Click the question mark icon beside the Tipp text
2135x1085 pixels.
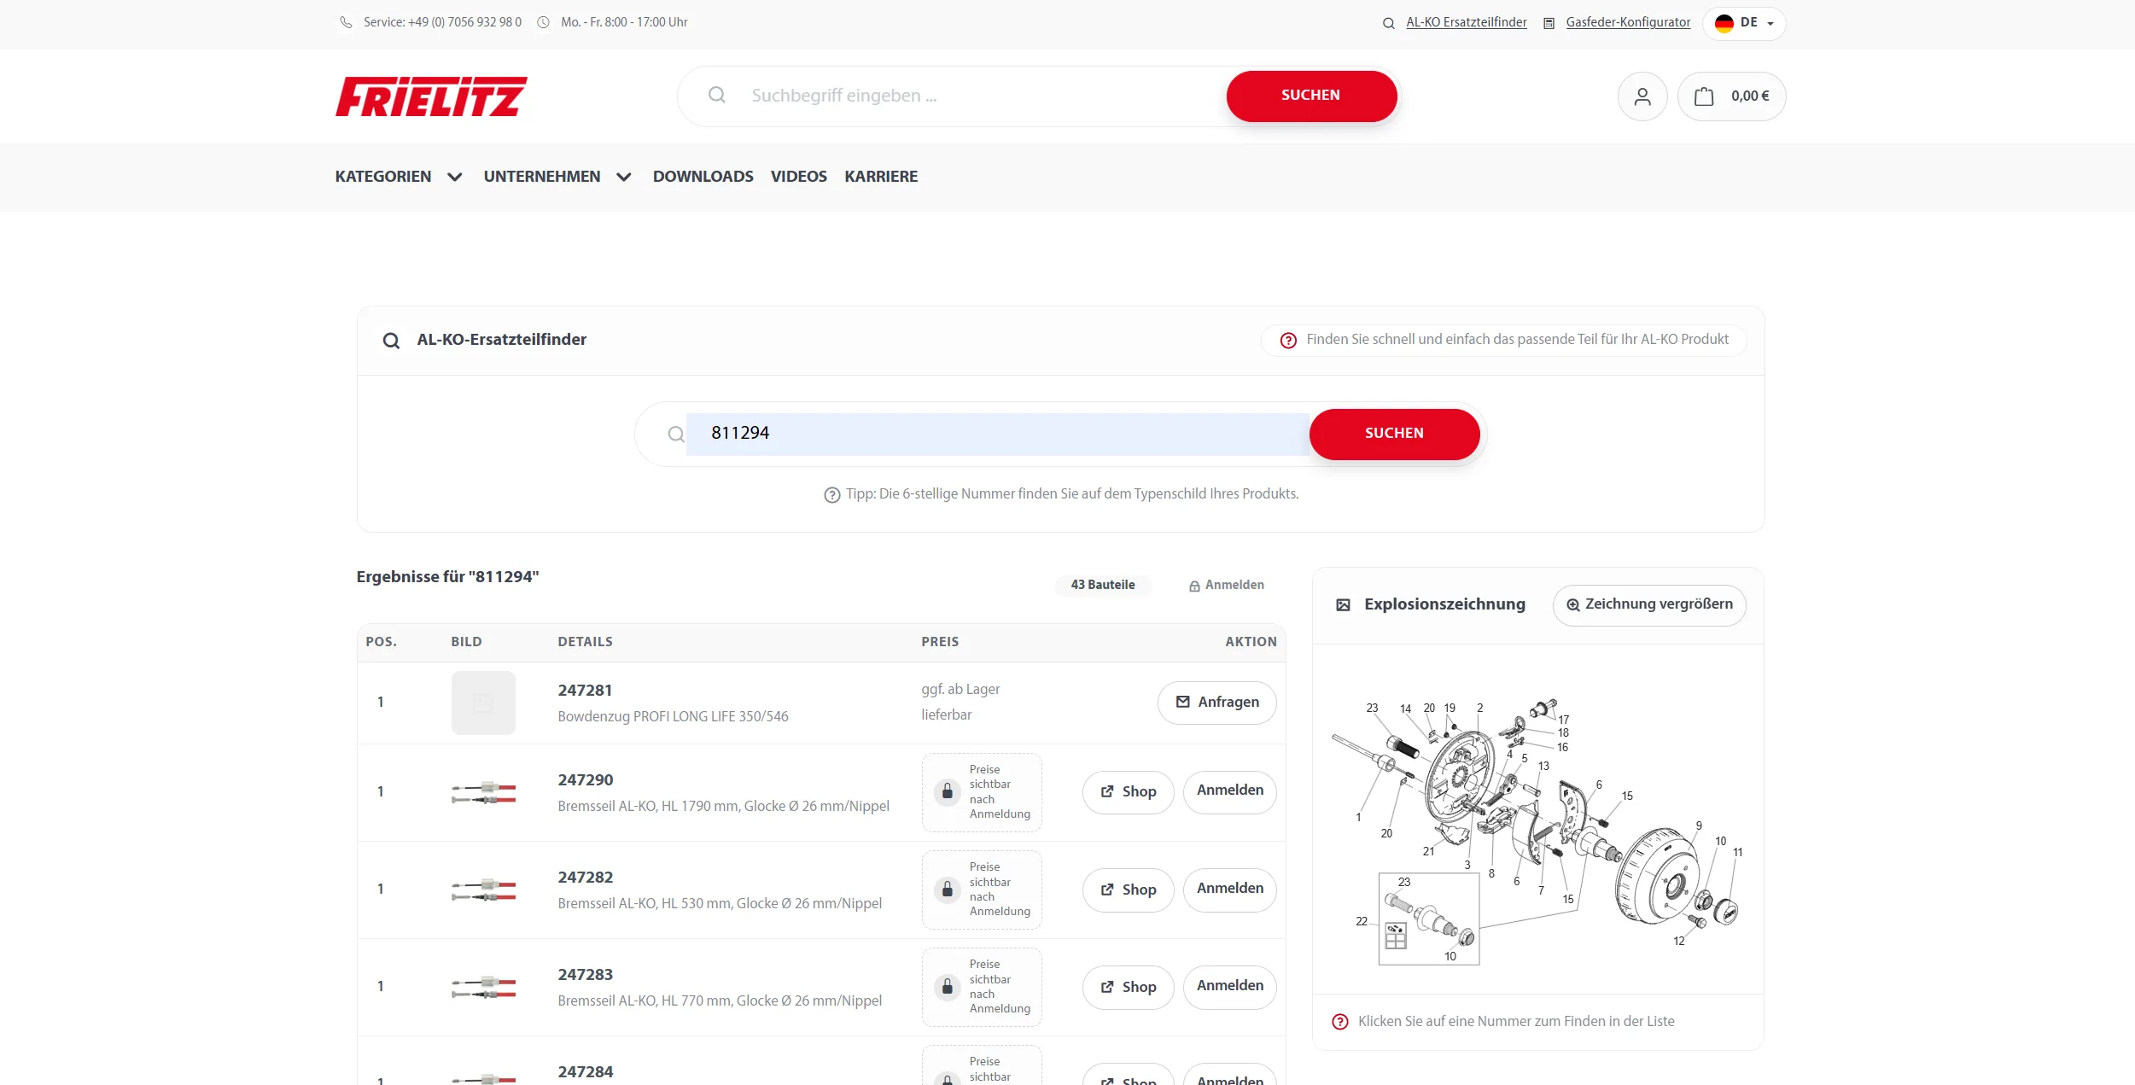832,495
